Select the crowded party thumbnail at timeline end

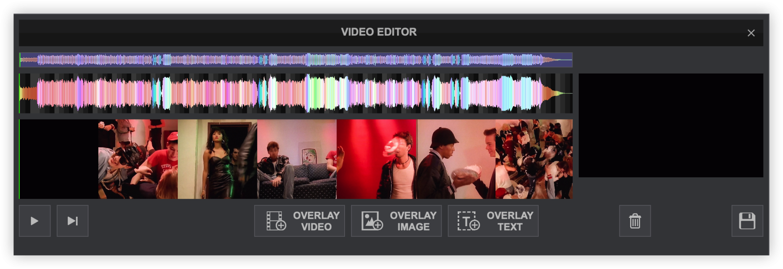534,159
